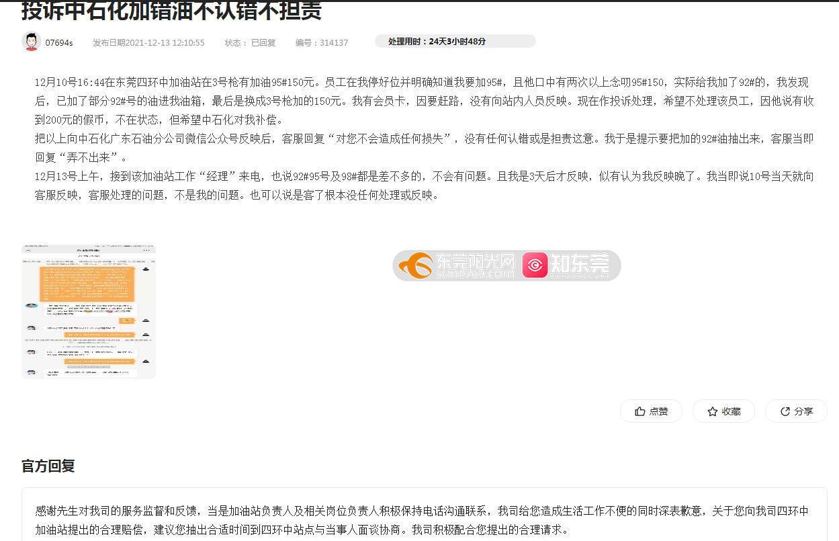Click the page title 投诉中石化加错油不认错不担责
The image size is (839, 541).
click(x=171, y=10)
